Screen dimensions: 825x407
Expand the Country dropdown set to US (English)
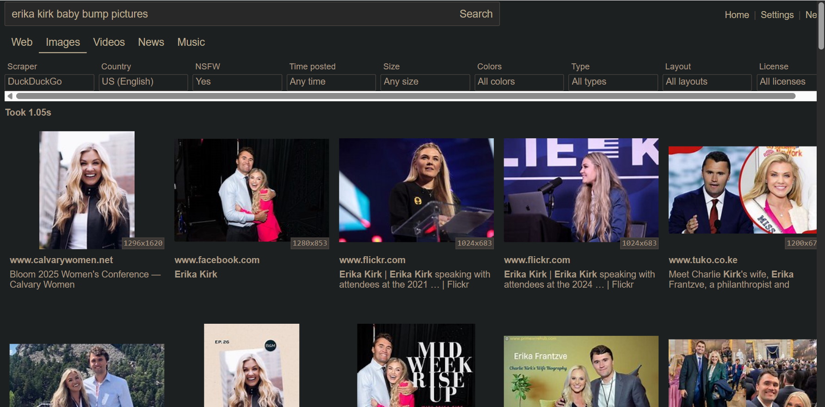pos(143,82)
